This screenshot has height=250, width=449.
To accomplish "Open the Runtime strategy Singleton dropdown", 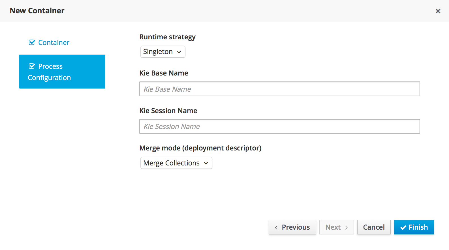I will (163, 52).
